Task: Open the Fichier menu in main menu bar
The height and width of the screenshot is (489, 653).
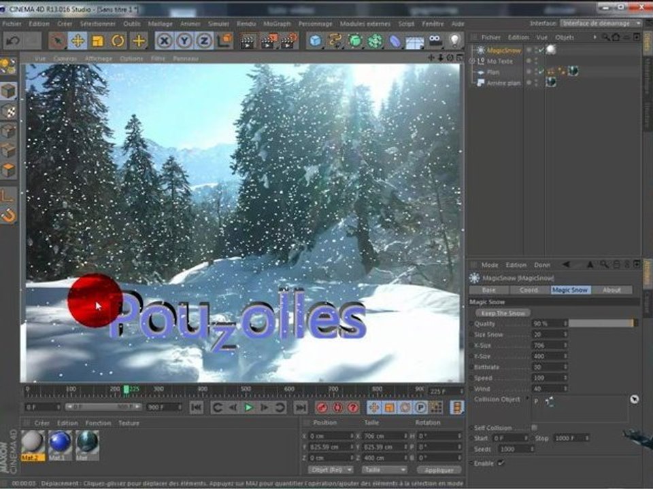Action: click(x=12, y=24)
